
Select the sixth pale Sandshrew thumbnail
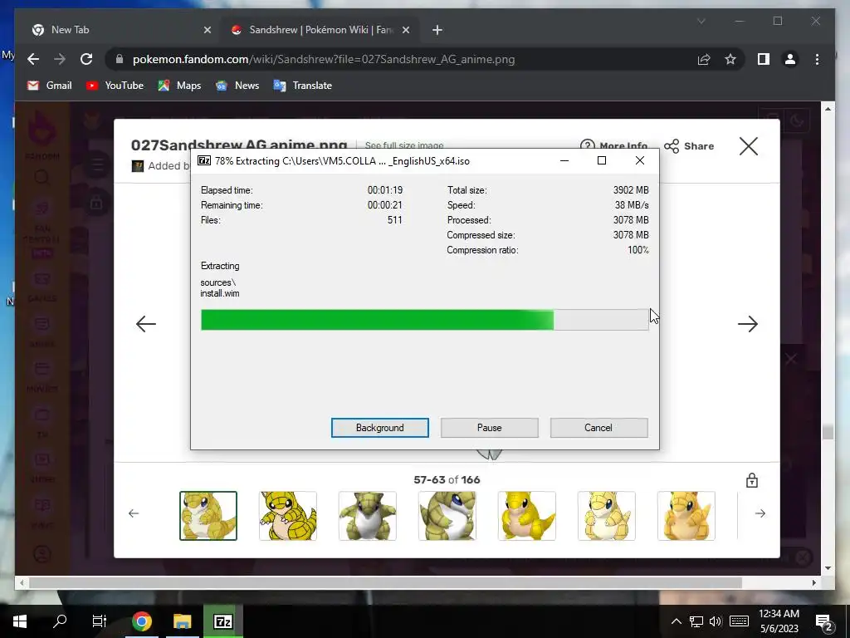pyautogui.click(x=607, y=516)
